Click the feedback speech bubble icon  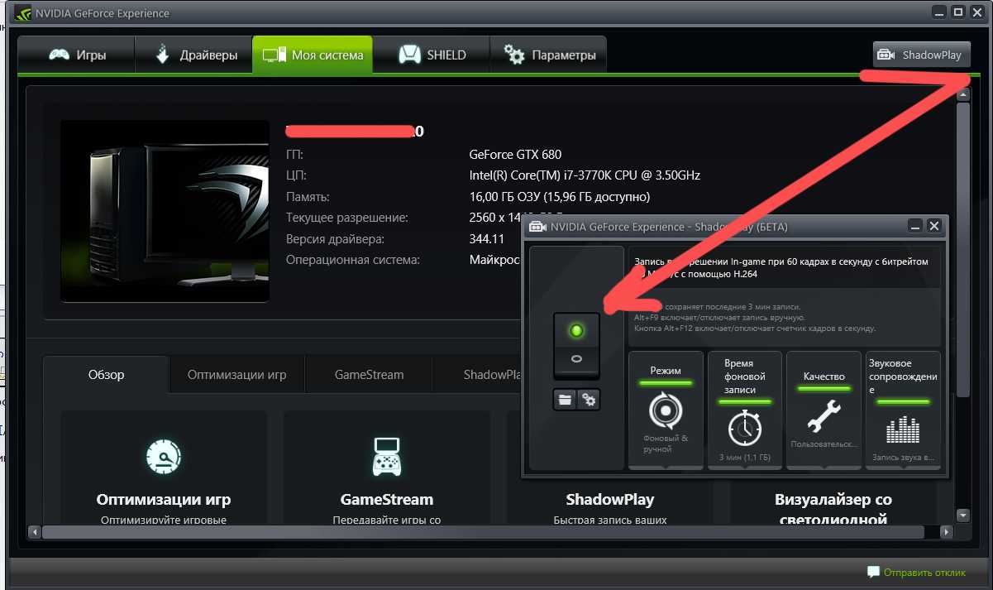click(x=873, y=572)
